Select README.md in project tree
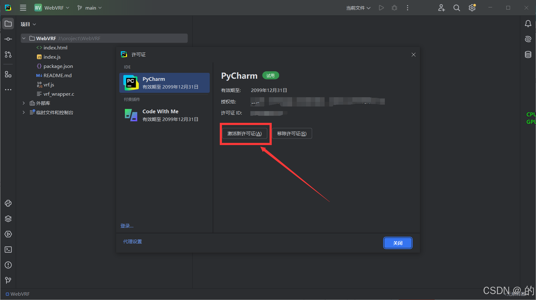 tap(54, 75)
